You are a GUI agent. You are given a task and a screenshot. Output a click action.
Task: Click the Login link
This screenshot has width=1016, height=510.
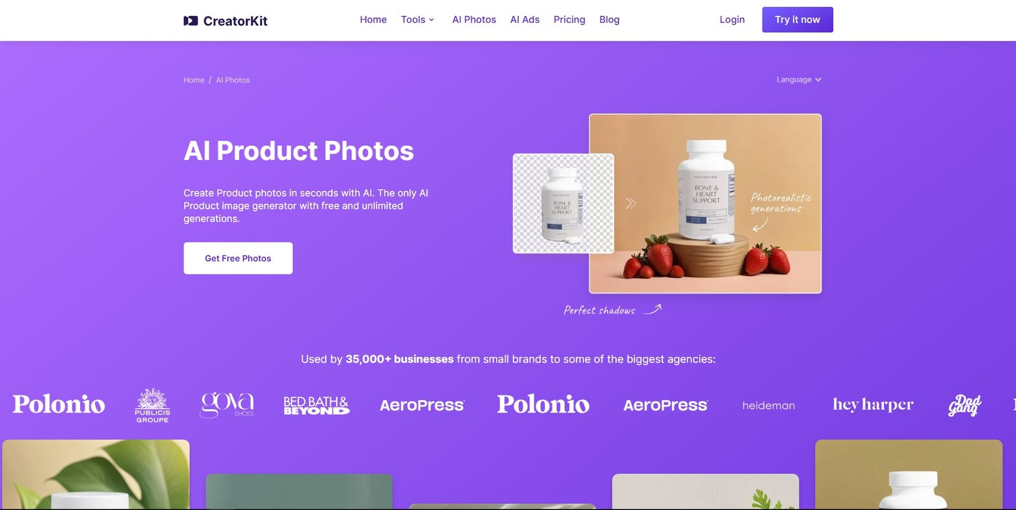pos(732,20)
